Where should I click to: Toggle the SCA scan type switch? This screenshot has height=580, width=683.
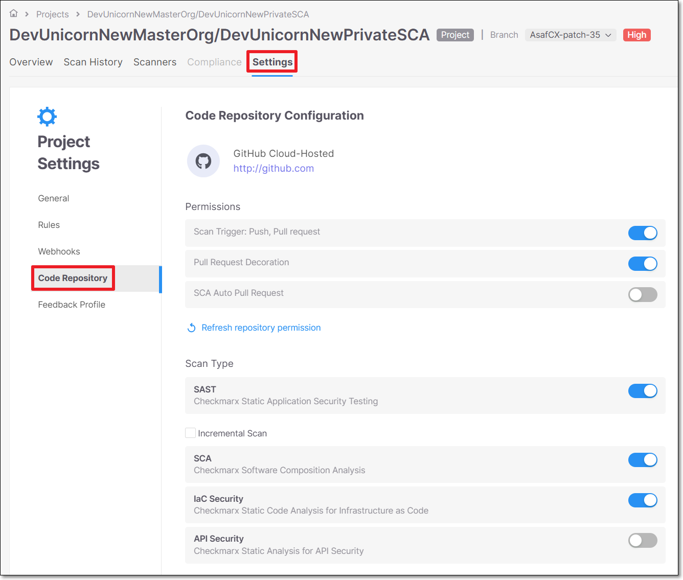[643, 460]
